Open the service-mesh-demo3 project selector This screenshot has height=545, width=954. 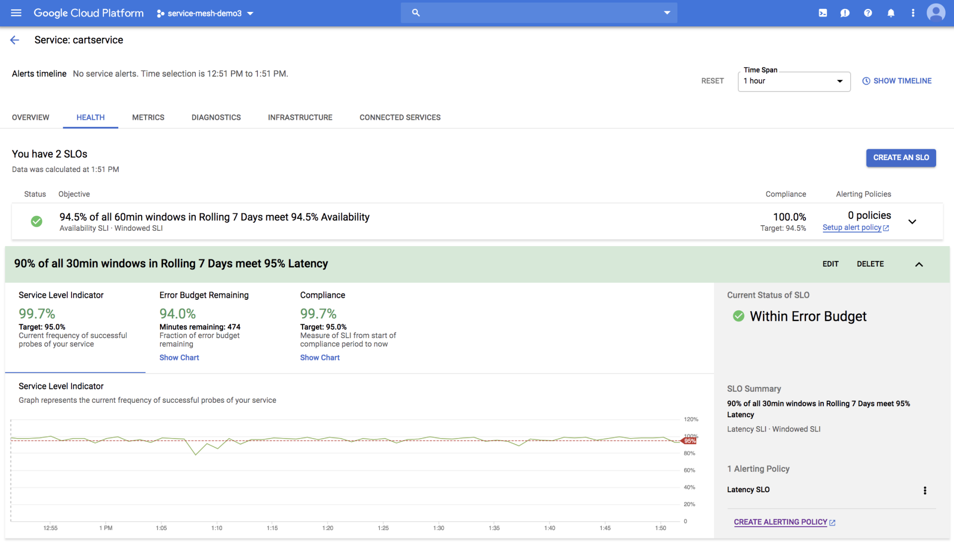[205, 13]
